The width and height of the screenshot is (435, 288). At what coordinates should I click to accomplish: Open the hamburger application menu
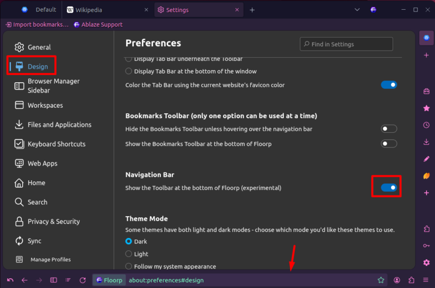[x=426, y=280]
